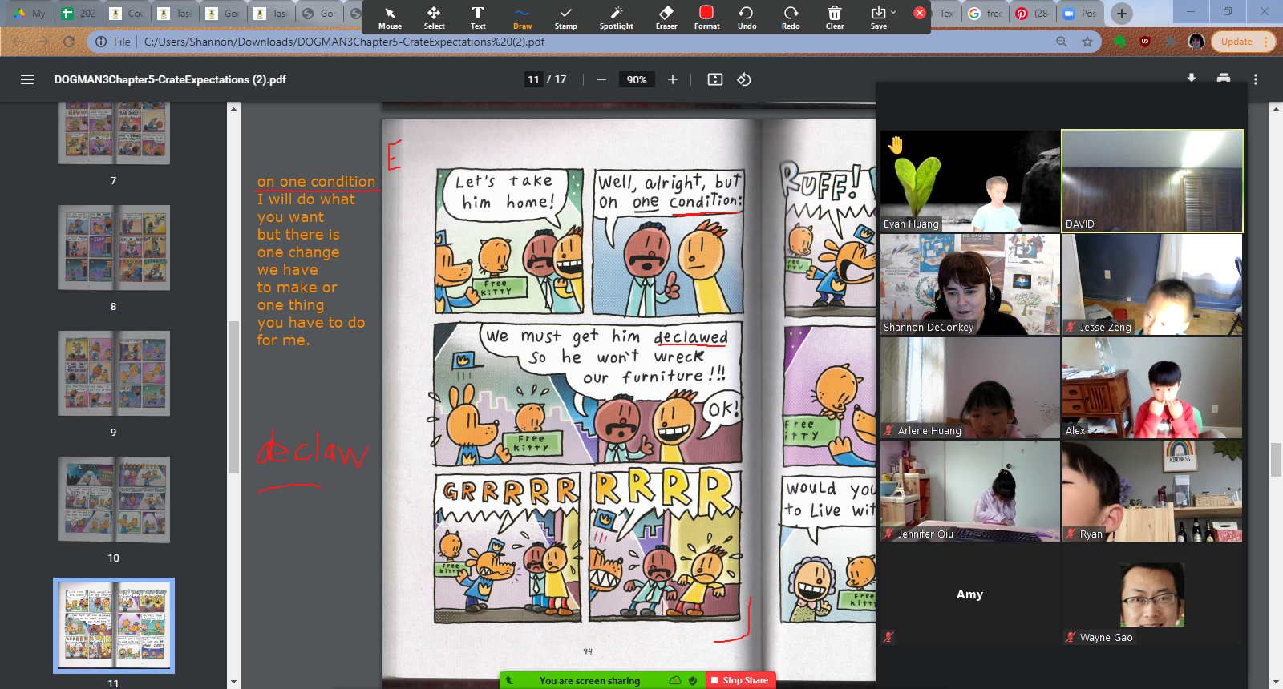Viewport: 1283px width, 689px height.
Task: Select the page 11 thumbnail
Action: [x=114, y=626]
